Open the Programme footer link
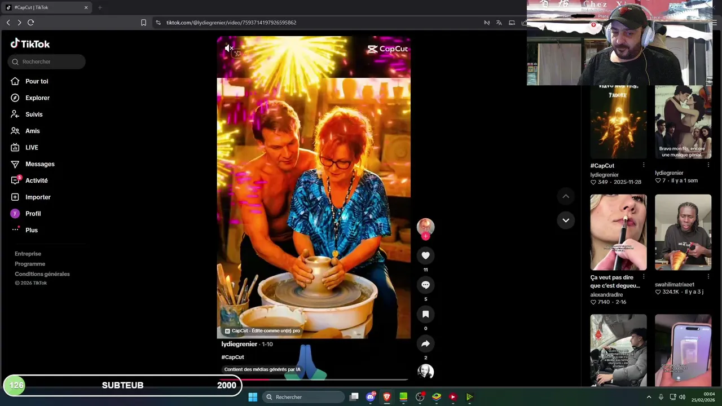Screen dimensions: 722x406 (x=30, y=264)
